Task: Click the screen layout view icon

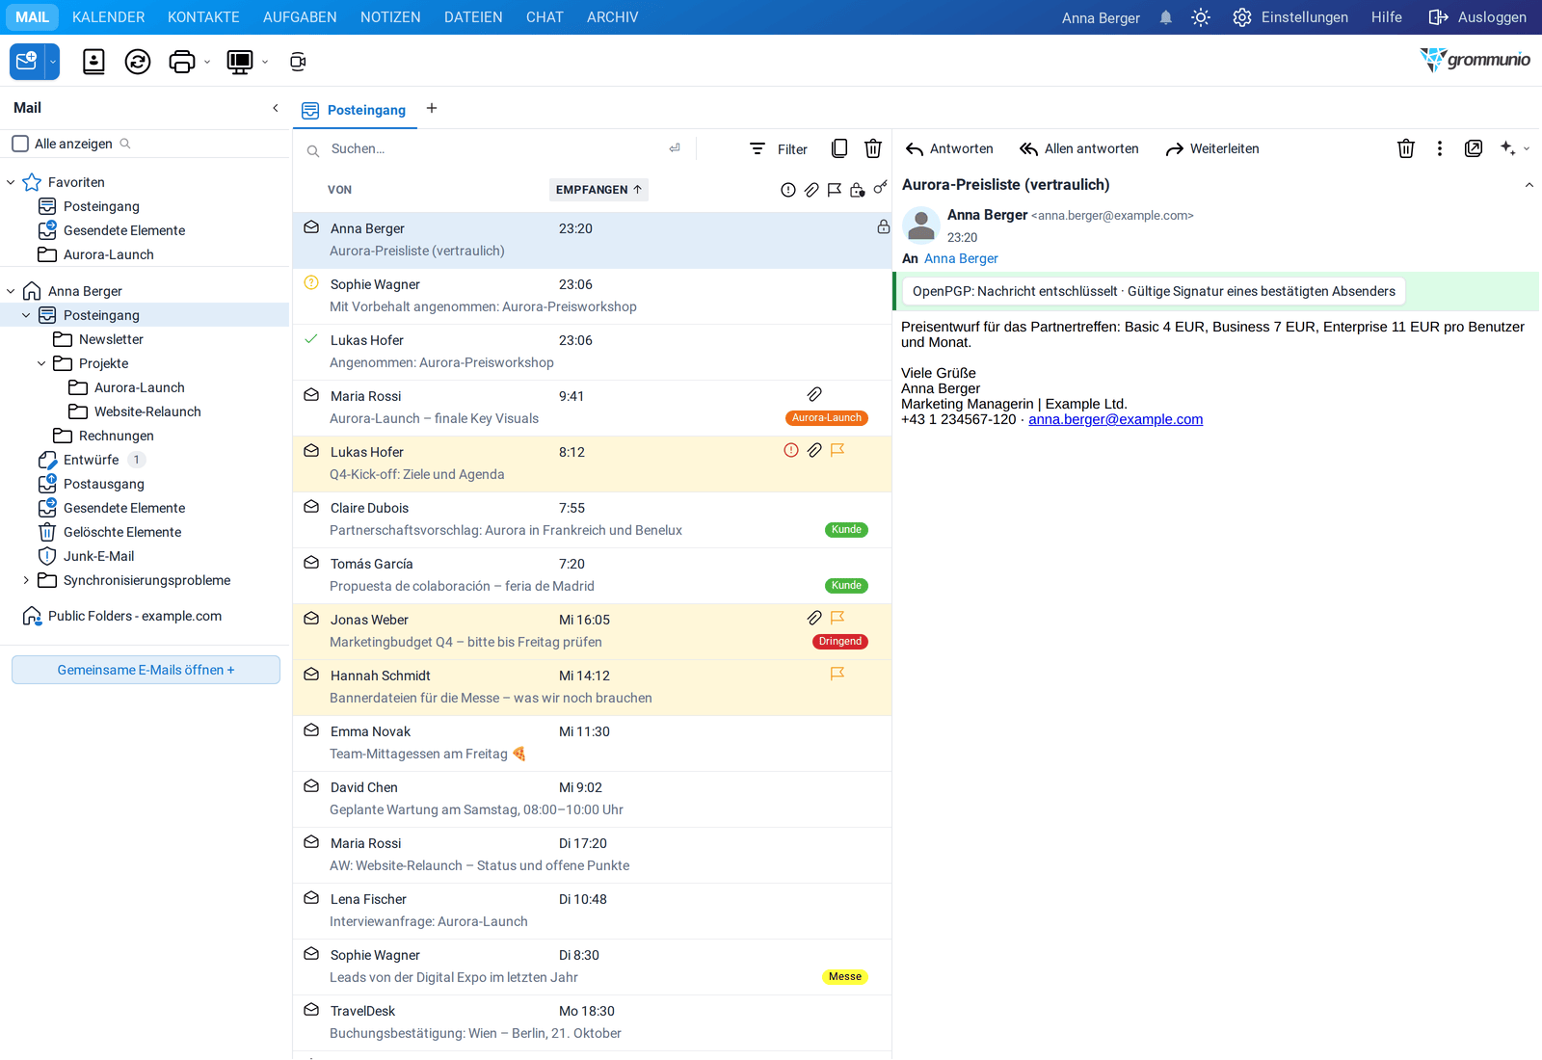Action: pos(239,62)
